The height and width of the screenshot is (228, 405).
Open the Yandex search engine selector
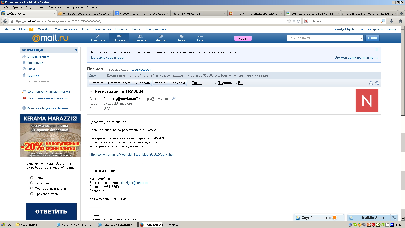click(x=307, y=21)
